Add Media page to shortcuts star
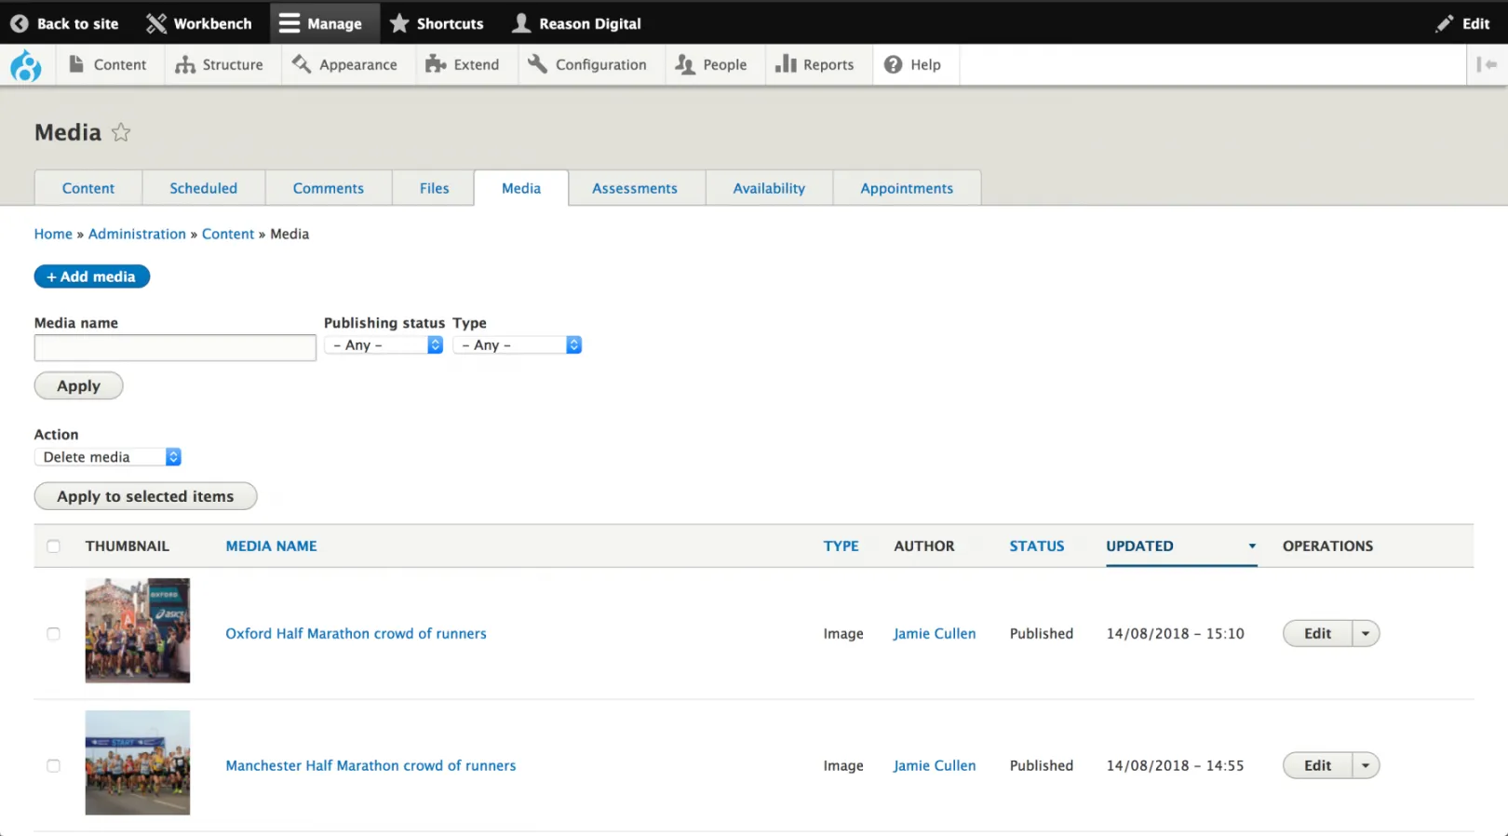Screen dimensions: 1508x836 coord(121,132)
